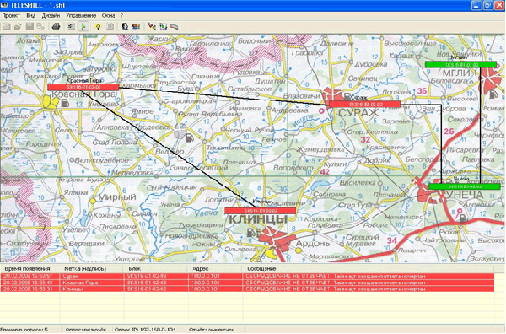Viewport: 506px width, 334px height.
Task: Click the Сообщение column header
Action: click(x=261, y=268)
